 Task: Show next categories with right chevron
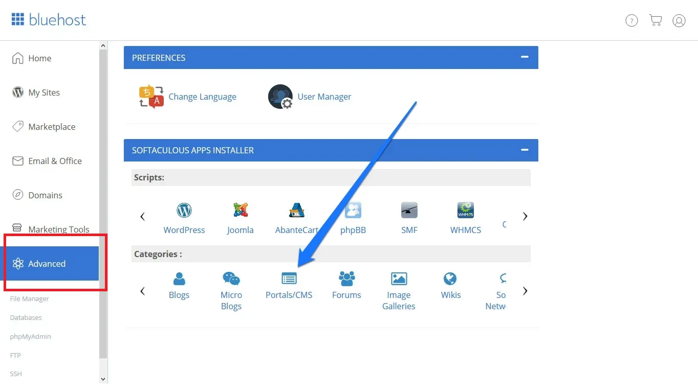[x=525, y=291]
